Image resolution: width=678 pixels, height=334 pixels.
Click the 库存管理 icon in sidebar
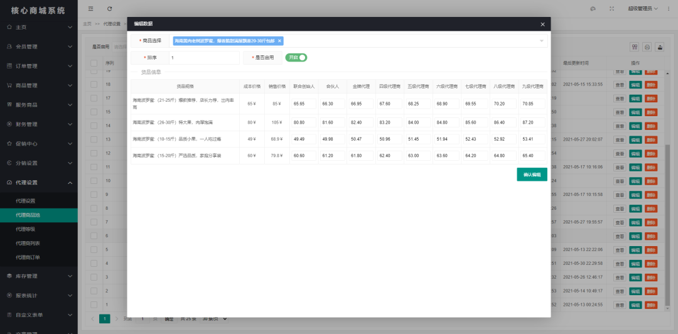9,276
